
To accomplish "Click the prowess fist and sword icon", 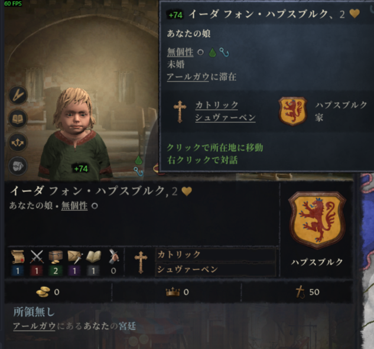I will [113, 256].
